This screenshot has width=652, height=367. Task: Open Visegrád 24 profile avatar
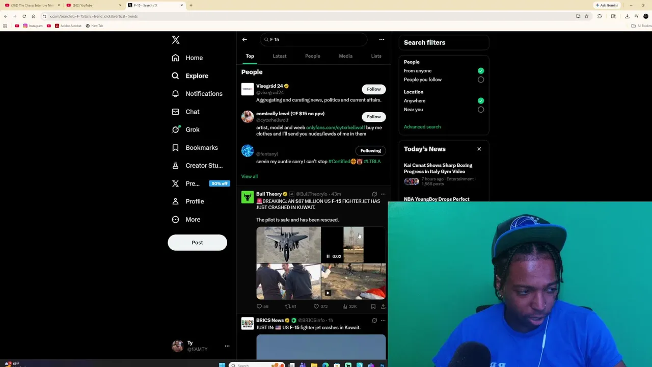pyautogui.click(x=247, y=89)
